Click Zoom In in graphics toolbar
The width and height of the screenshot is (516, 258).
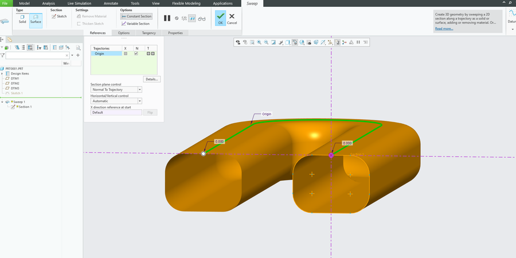259,42
